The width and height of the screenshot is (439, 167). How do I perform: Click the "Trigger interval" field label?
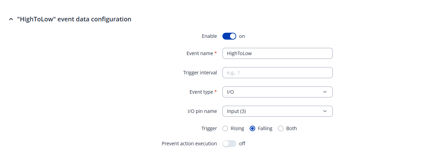coord(200,73)
